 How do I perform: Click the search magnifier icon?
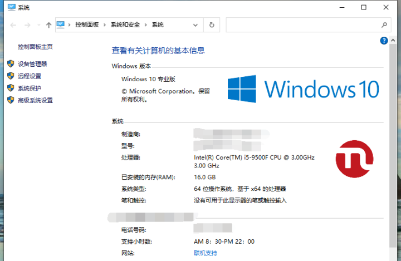click(384, 25)
